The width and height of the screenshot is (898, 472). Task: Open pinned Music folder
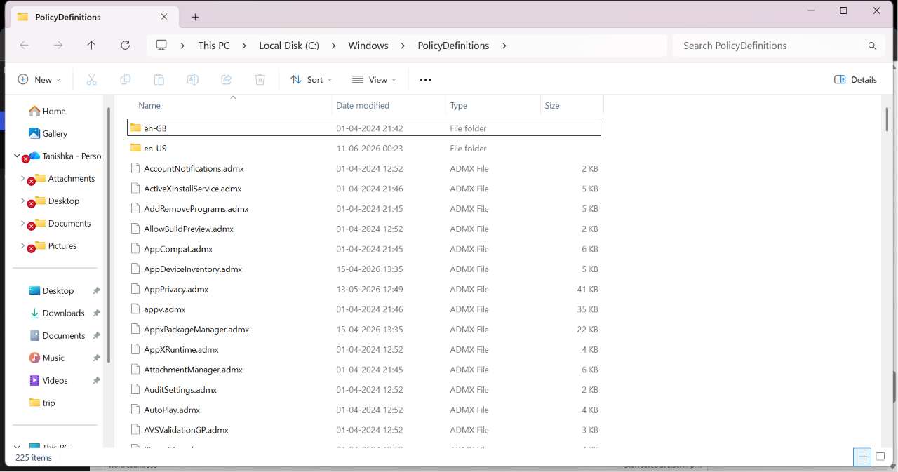pyautogui.click(x=53, y=358)
